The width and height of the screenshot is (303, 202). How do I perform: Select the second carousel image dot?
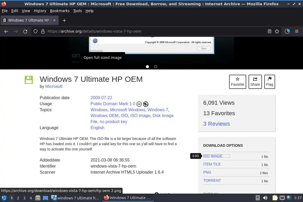155,67
